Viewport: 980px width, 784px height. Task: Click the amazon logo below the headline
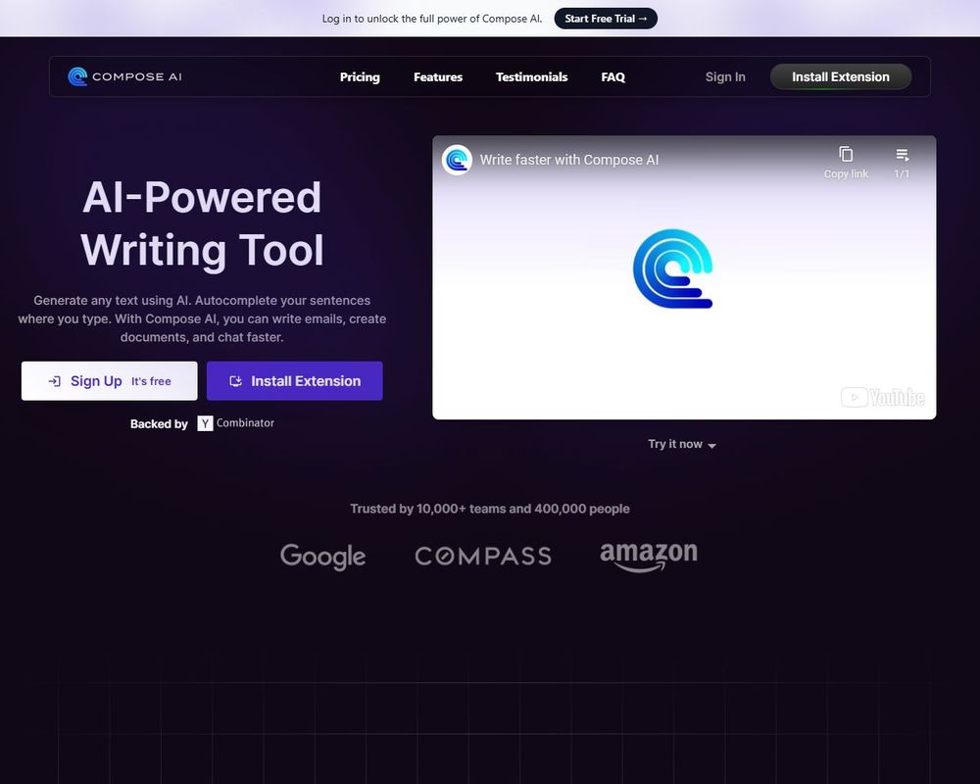click(x=648, y=555)
